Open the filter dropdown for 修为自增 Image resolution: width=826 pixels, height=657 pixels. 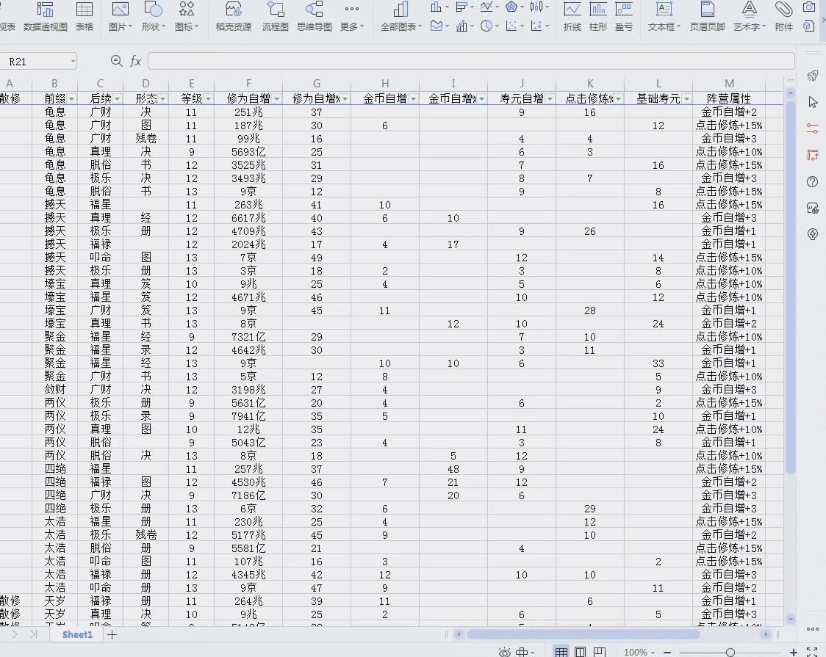[276, 99]
